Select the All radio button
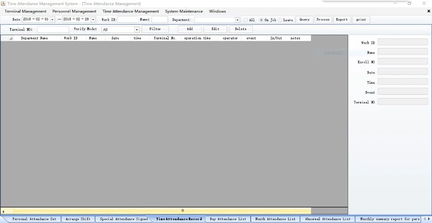 (x=246, y=20)
